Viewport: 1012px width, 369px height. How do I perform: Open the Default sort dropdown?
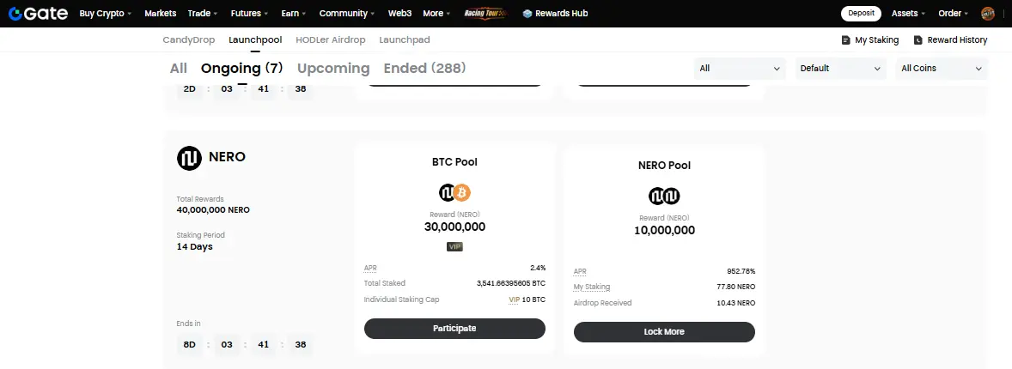(840, 69)
